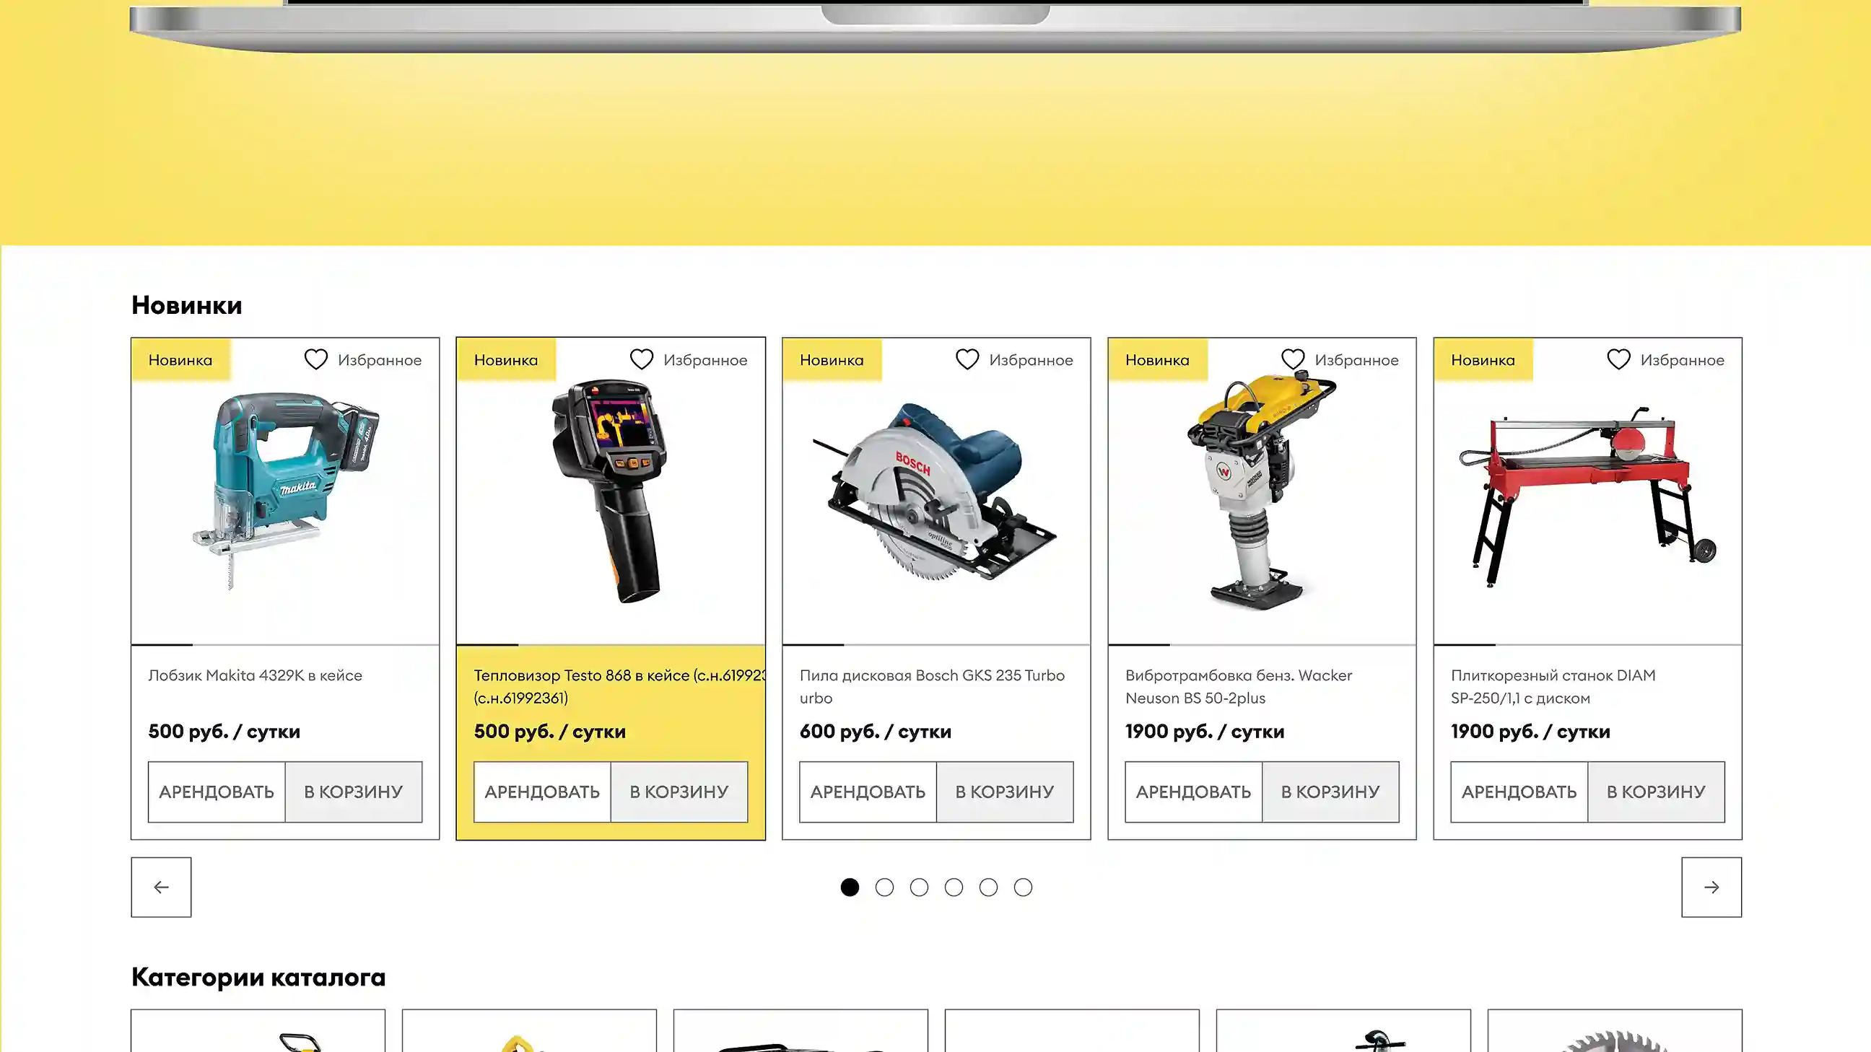This screenshot has width=1871, height=1052.
Task: Add Плиткорезный станок DIAM В КОРЗИНУ
Action: (x=1657, y=792)
